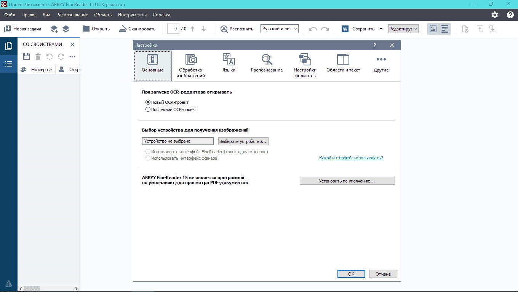The image size is (518, 292).
Task: Open the Настройки форматов tab
Action: [x=305, y=65]
